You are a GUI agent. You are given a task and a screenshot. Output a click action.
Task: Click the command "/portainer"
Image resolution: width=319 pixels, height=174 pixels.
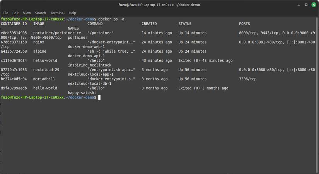click(100, 33)
